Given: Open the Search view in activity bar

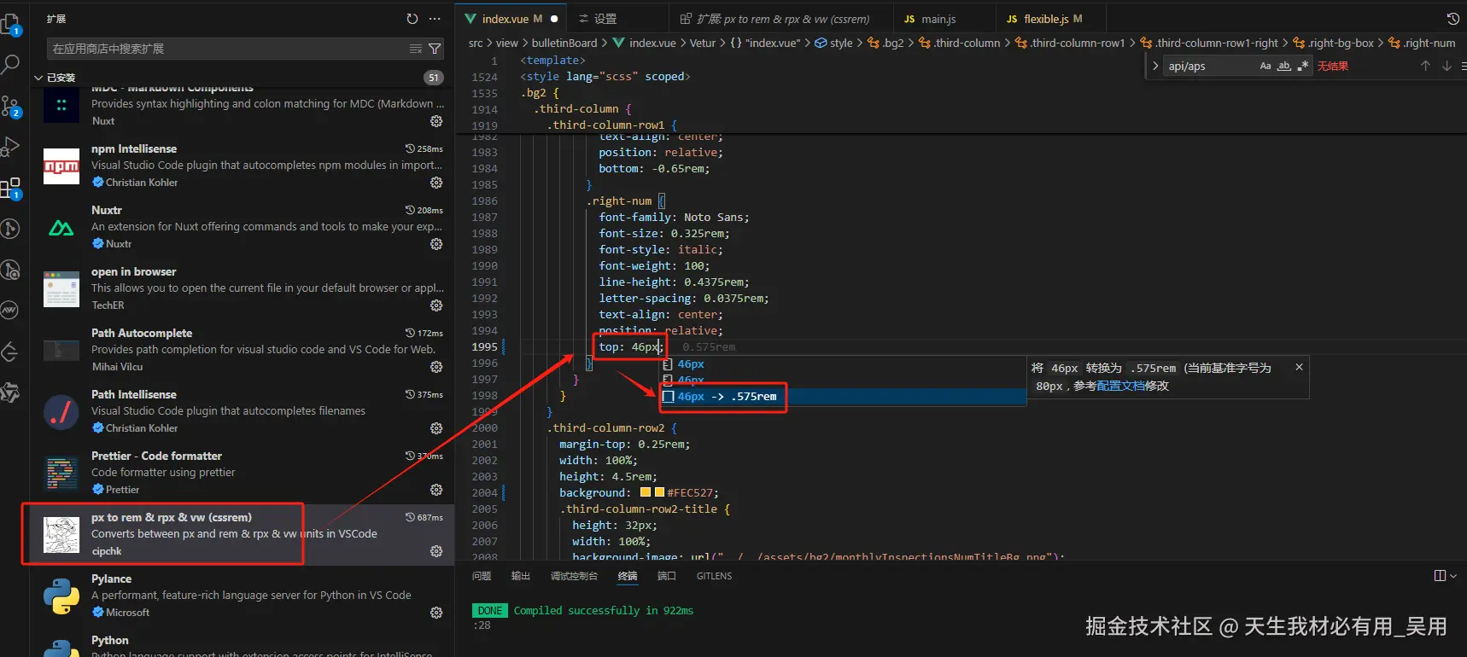Looking at the screenshot, I should [10, 64].
